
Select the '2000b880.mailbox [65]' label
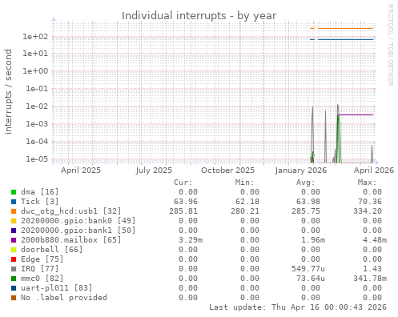pyautogui.click(x=70, y=240)
